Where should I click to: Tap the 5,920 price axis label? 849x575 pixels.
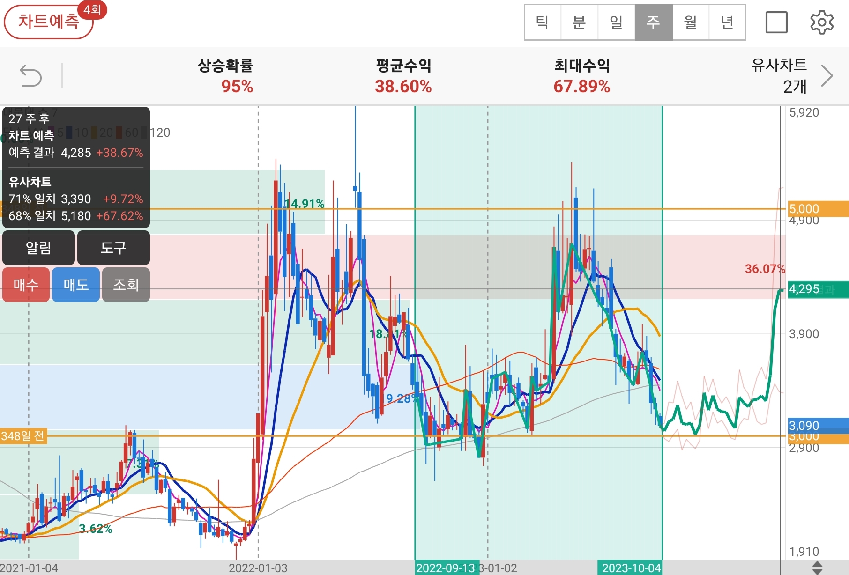[x=804, y=112]
